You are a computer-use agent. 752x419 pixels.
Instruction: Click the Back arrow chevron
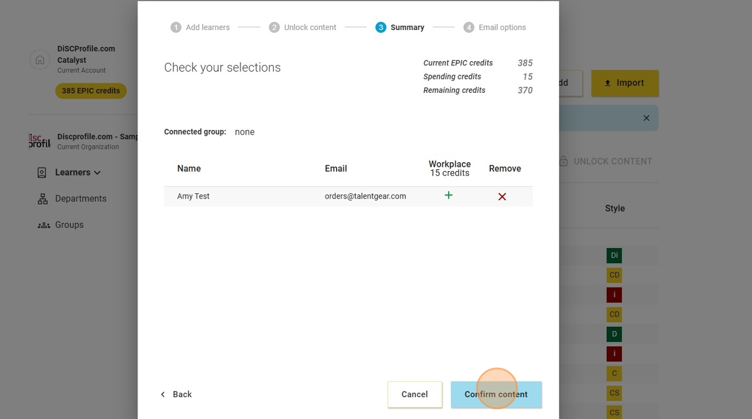[163, 394]
